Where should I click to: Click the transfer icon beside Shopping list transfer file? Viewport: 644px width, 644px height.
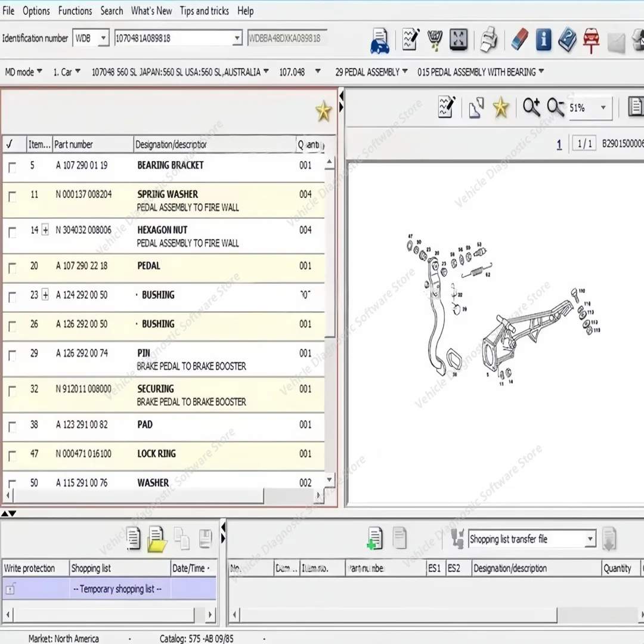pyautogui.click(x=457, y=538)
